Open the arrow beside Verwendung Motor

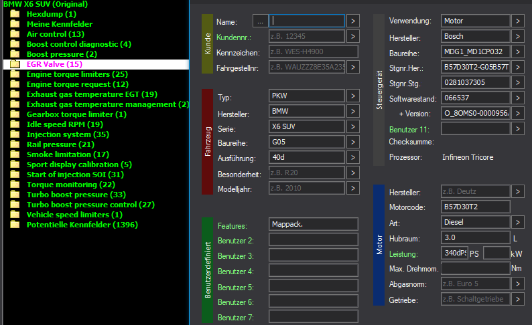pyautogui.click(x=518, y=21)
